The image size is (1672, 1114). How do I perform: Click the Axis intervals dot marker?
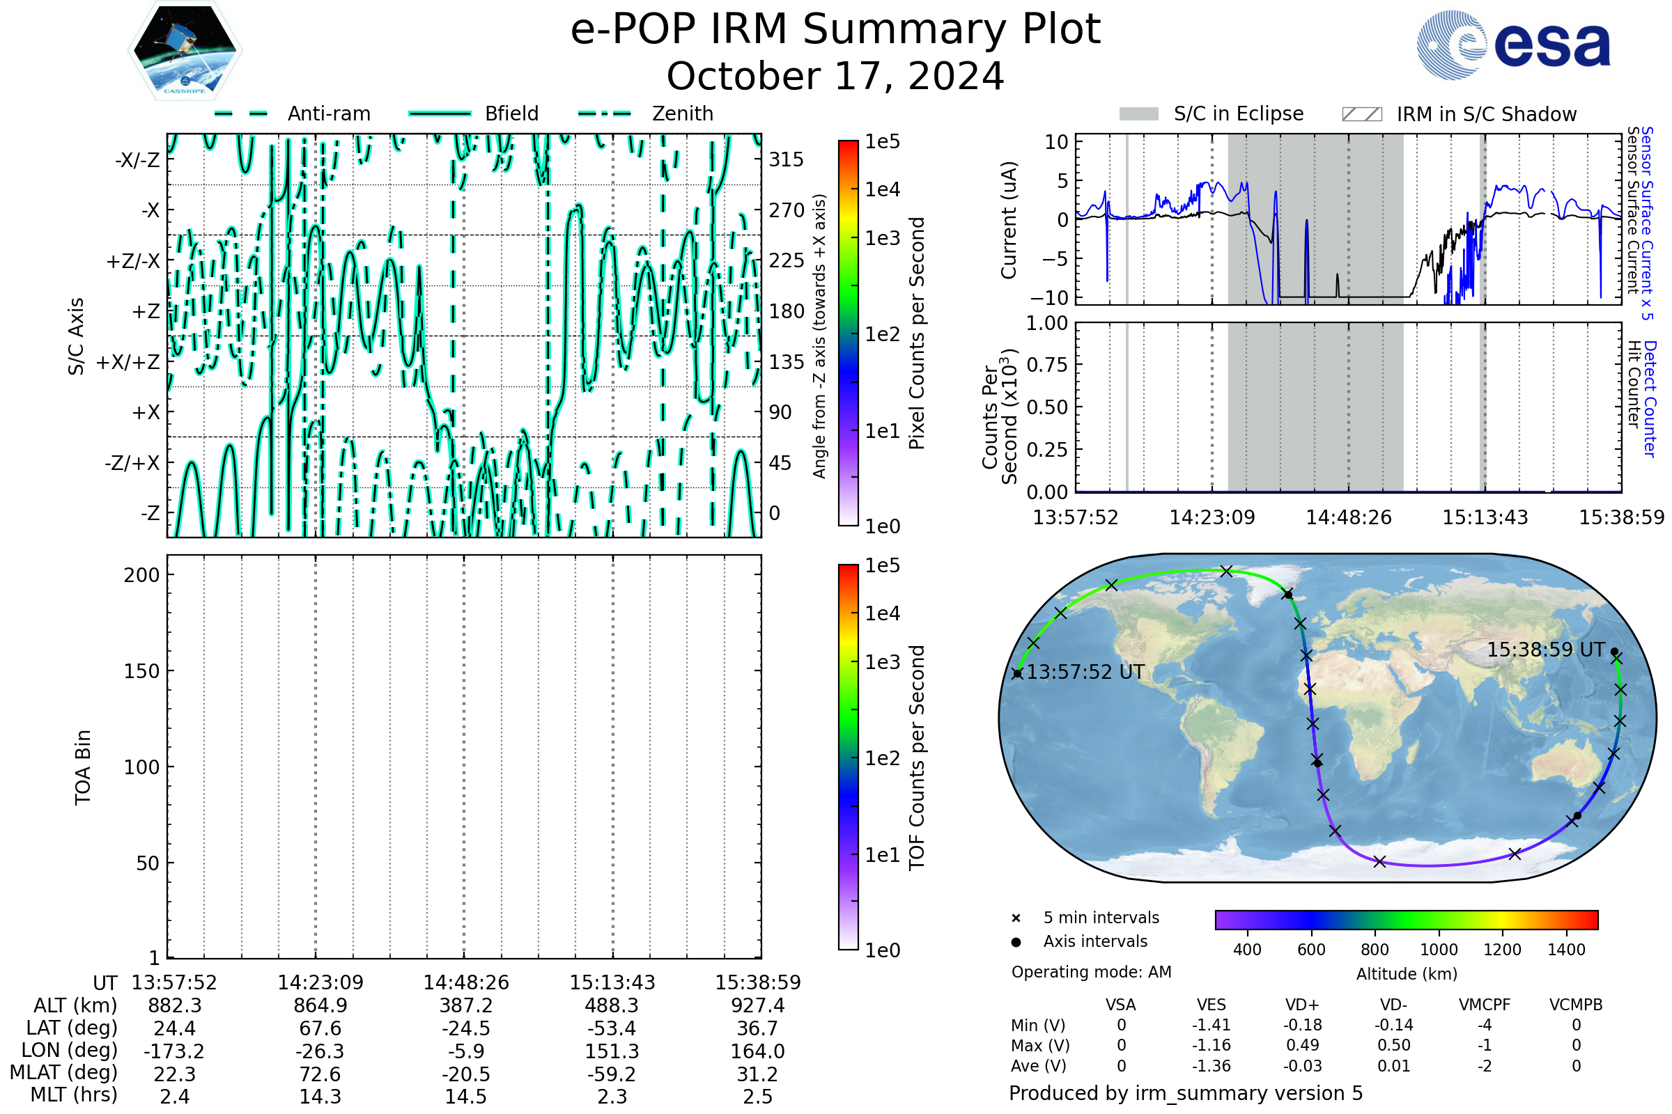[x=1016, y=942]
